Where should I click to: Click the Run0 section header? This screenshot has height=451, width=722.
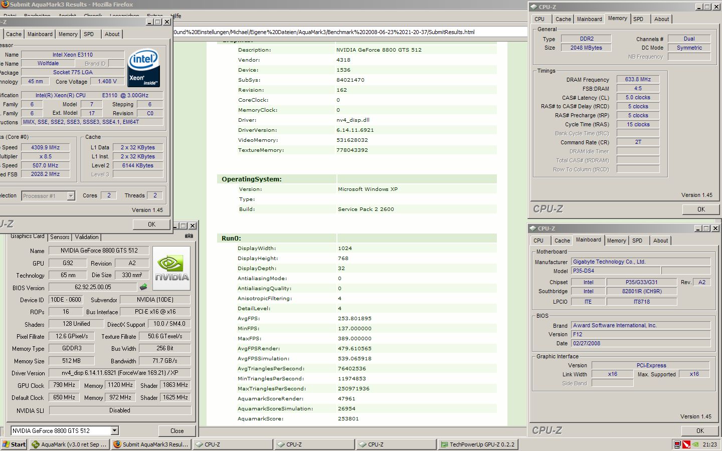point(231,239)
